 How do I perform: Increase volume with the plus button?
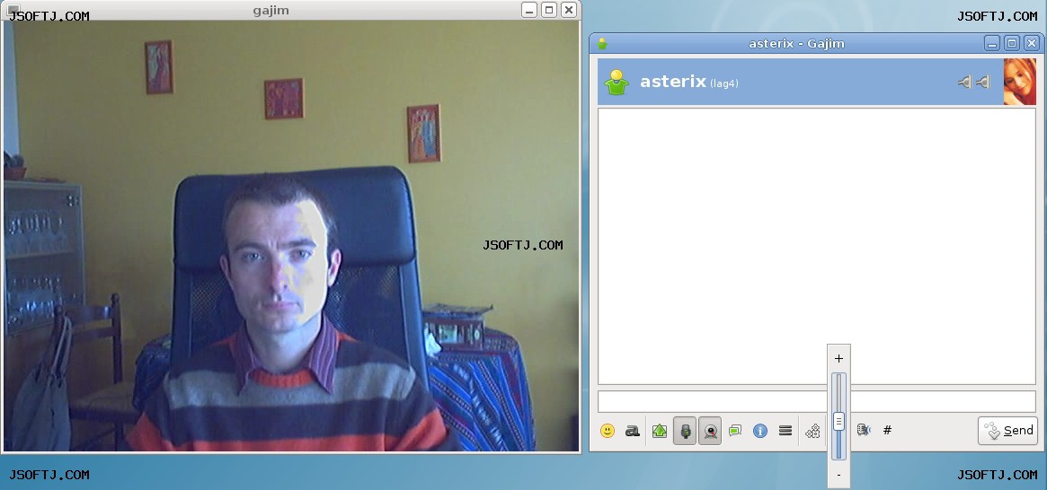click(x=838, y=359)
